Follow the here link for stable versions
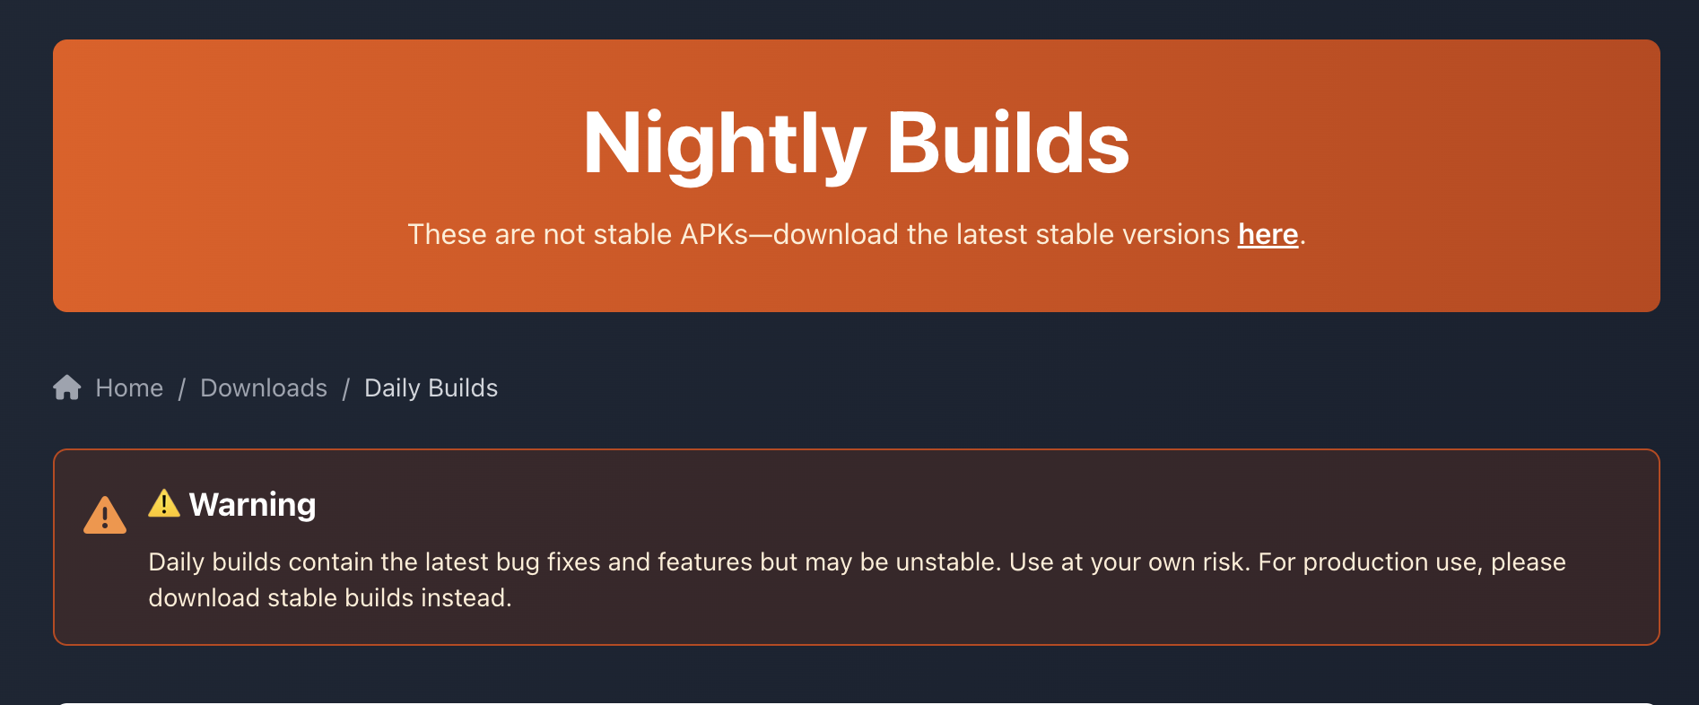 click(x=1267, y=234)
